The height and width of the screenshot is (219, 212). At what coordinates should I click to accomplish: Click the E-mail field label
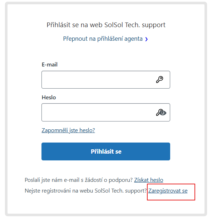point(50,65)
